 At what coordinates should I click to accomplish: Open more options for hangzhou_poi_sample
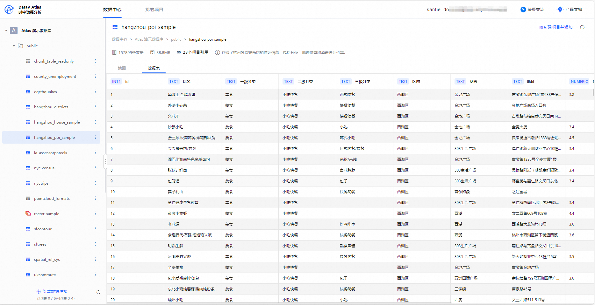click(95, 137)
